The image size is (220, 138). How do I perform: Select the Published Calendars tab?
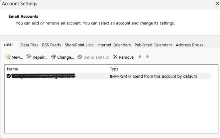point(153,45)
